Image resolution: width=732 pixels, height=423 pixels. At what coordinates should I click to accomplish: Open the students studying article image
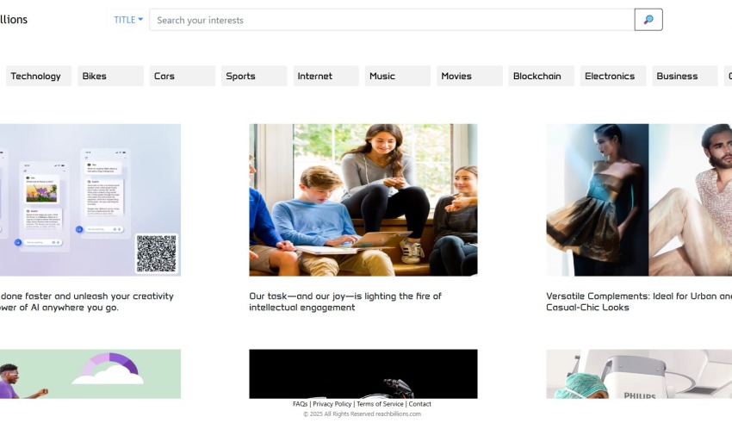[x=363, y=199]
